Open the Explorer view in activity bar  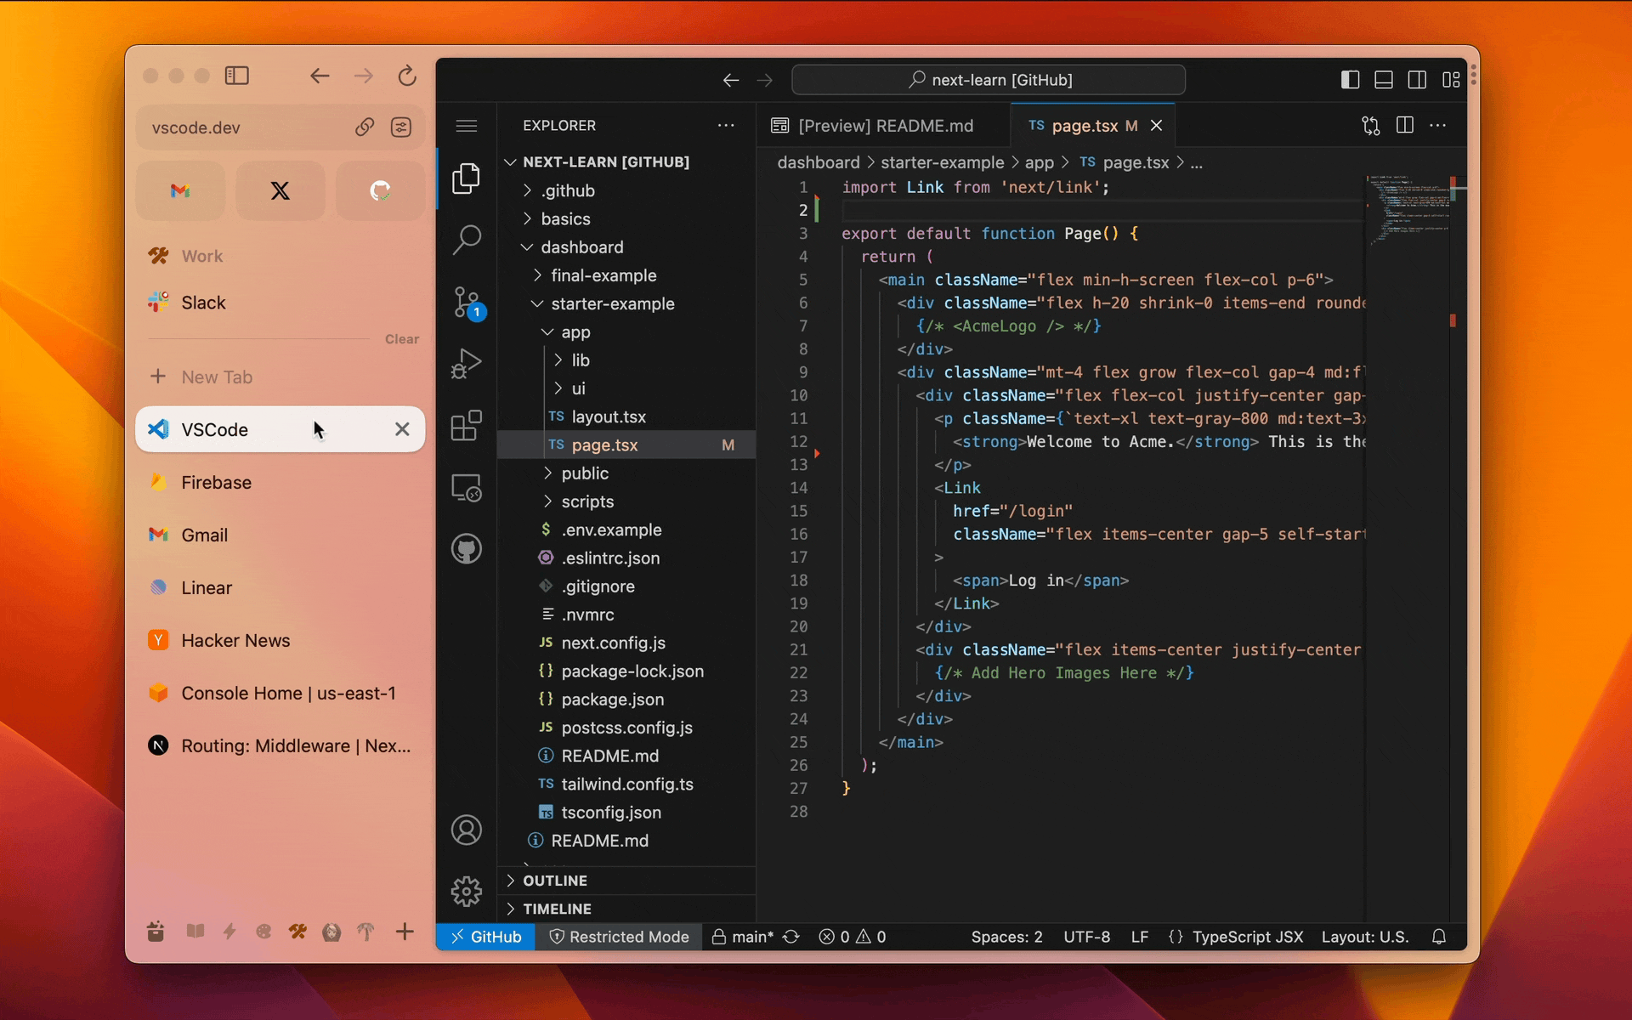pos(466,178)
